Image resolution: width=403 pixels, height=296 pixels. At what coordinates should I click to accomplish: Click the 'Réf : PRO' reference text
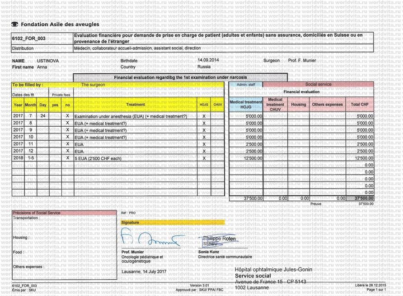point(128,213)
